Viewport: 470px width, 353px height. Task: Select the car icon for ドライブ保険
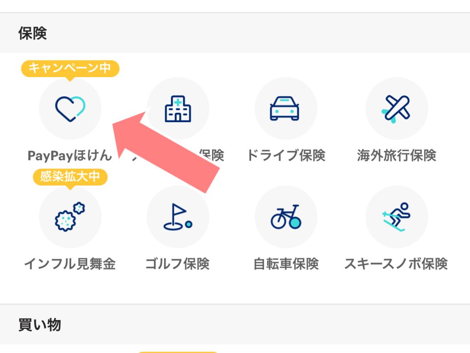click(x=285, y=108)
